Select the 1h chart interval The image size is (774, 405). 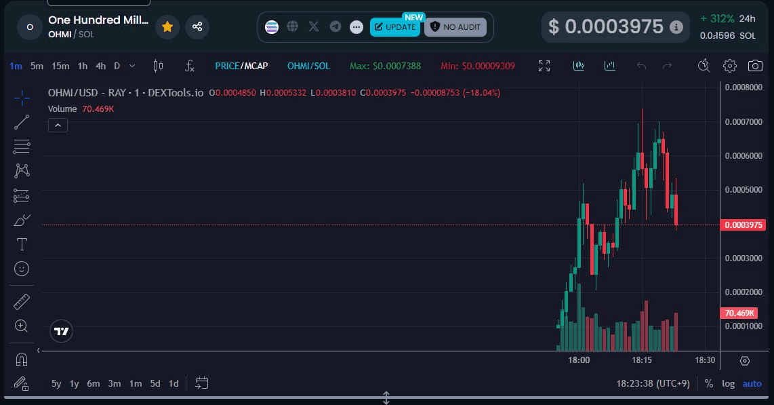(83, 66)
